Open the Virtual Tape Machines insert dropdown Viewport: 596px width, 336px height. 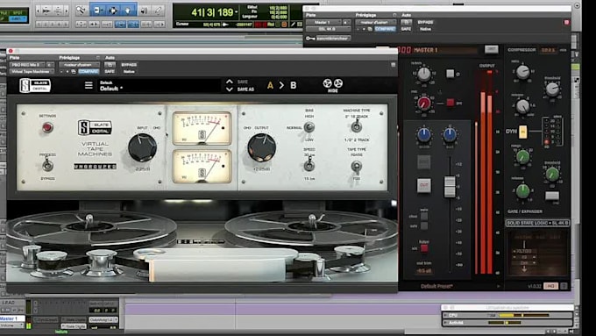32,72
